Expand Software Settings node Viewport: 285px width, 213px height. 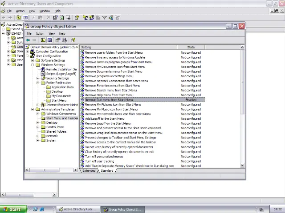click(33, 60)
